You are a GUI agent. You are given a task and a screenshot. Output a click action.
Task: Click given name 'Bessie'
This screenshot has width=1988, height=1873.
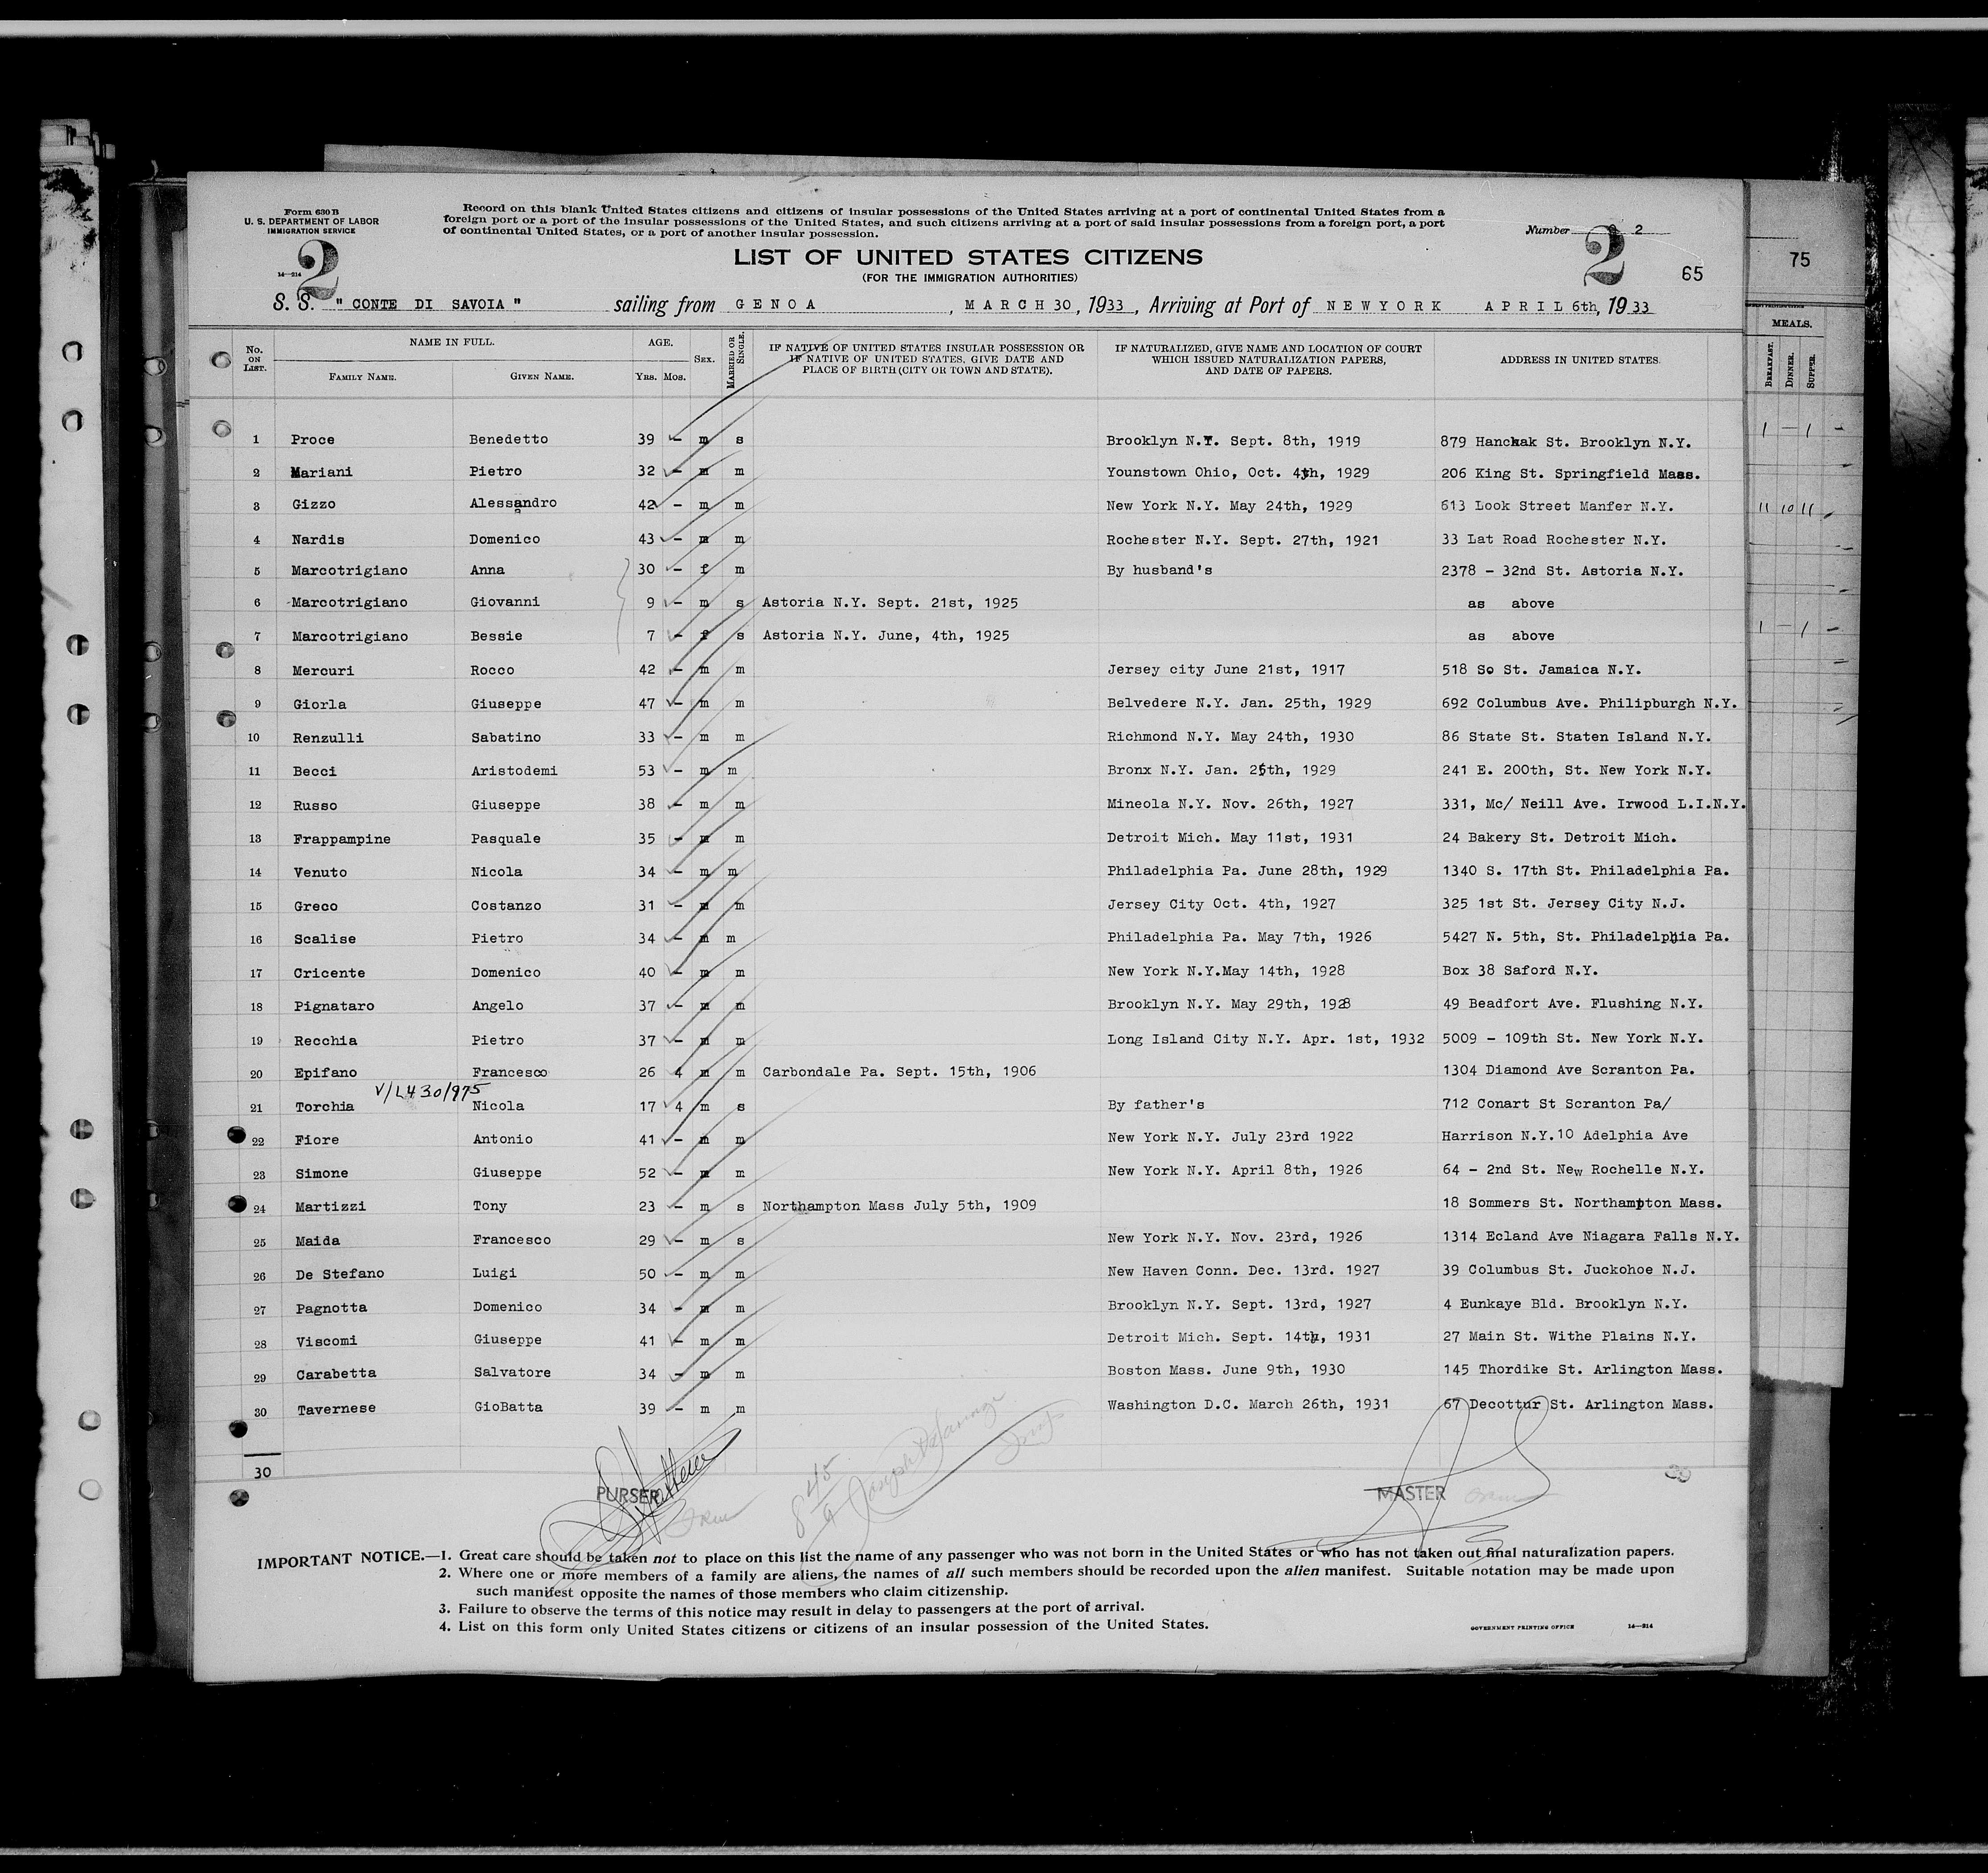tap(495, 636)
